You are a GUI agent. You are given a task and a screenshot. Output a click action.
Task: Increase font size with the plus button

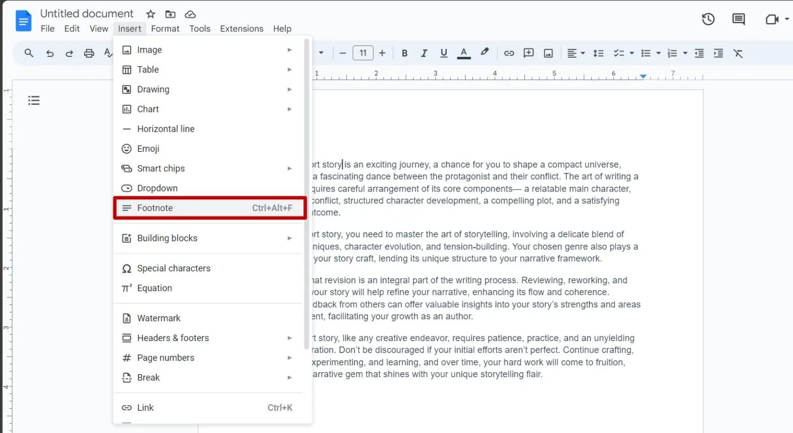click(382, 53)
